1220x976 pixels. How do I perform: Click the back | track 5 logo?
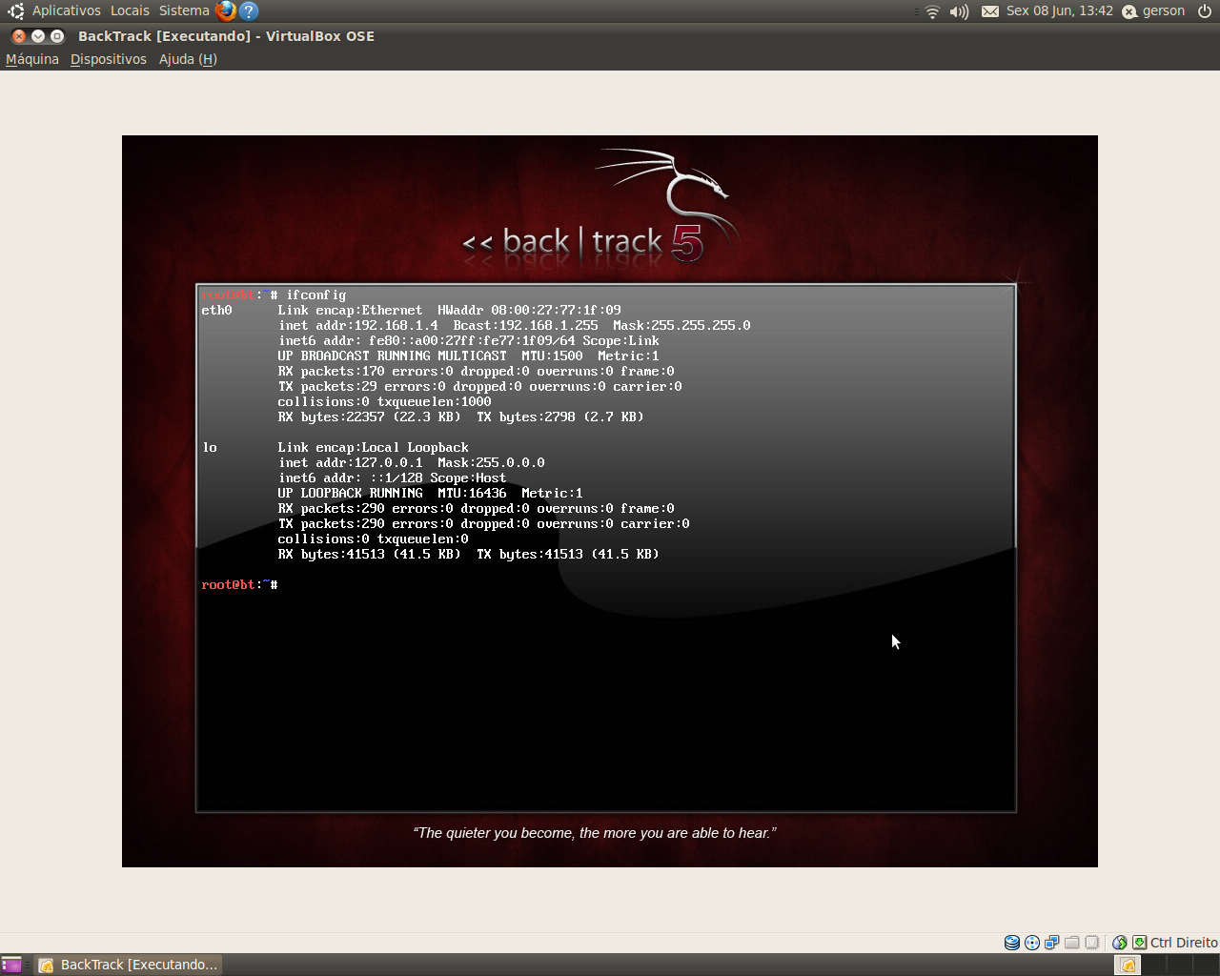[x=599, y=207]
